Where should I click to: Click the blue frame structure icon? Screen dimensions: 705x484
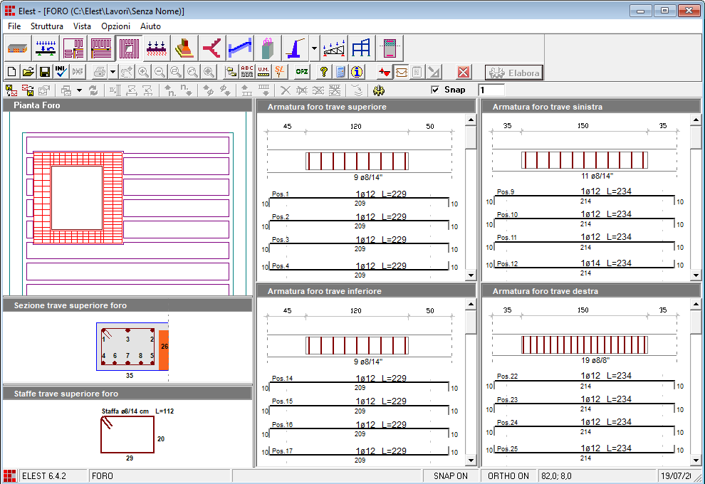point(361,48)
